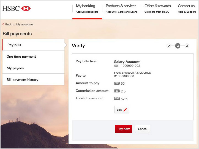Click the red pencil icon in Edit
The height and width of the screenshot is (149, 199).
[125, 110]
